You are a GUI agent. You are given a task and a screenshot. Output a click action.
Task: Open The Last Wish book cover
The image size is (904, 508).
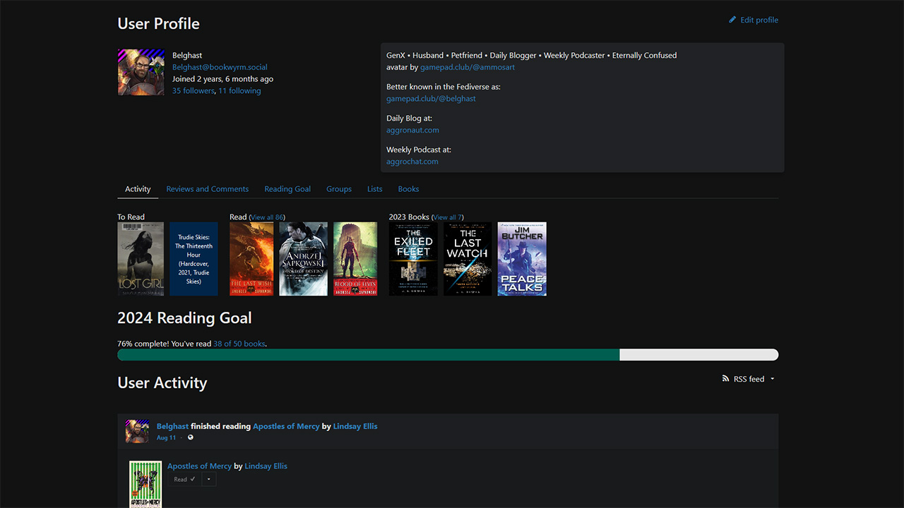pyautogui.click(x=251, y=259)
